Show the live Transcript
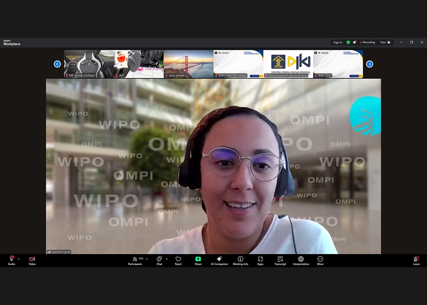Image resolution: width=427 pixels, height=305 pixels. pyautogui.click(x=280, y=261)
